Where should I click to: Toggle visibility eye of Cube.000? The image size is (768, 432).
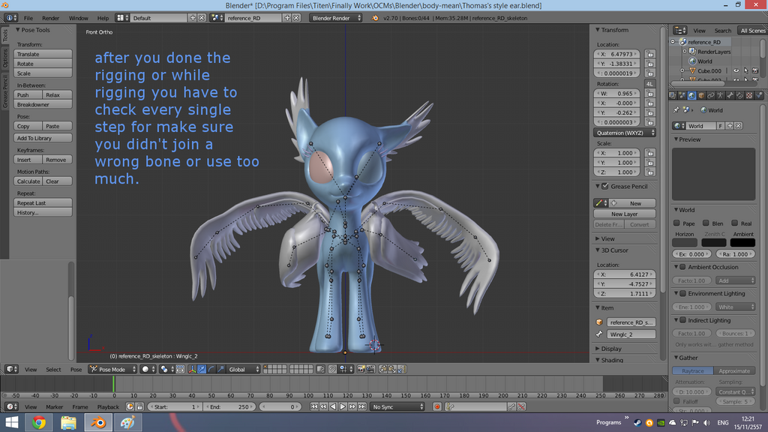click(x=736, y=70)
